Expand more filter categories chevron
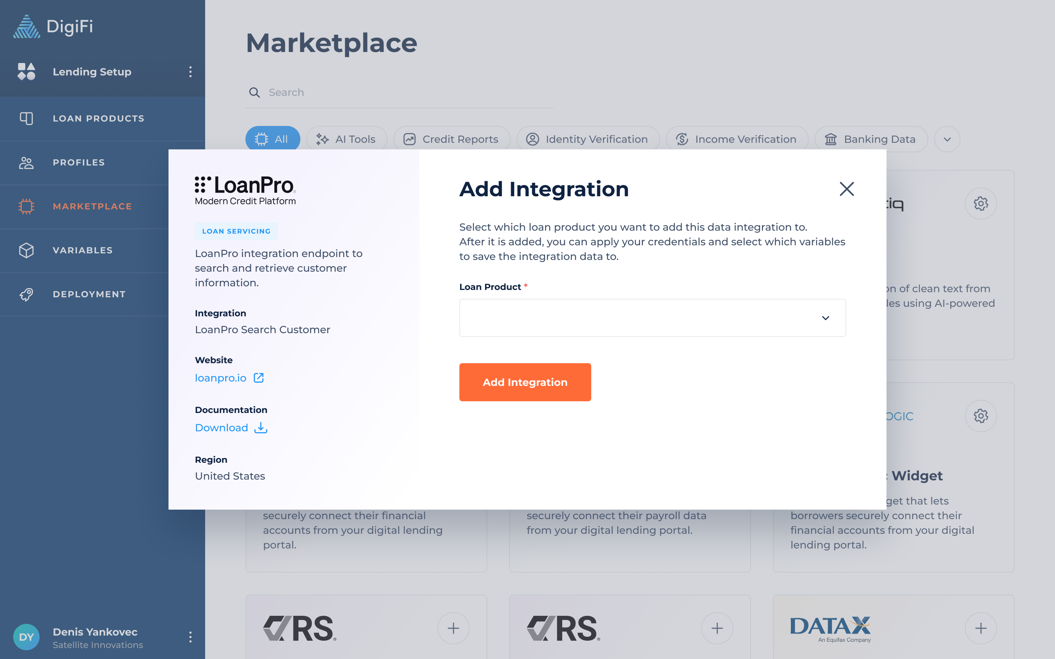 947,139
